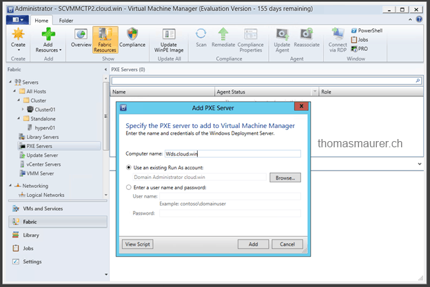Open the help icon in title area

click(419, 19)
